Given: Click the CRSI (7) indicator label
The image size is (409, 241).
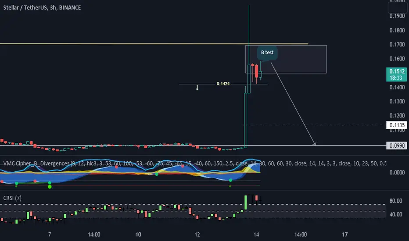Looking at the screenshot, I should tap(12, 198).
